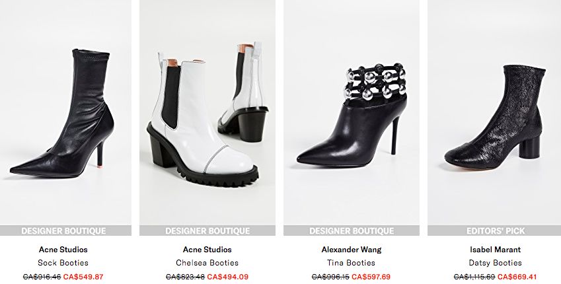Open the Alexander Wang brand link
561x284 pixels.
pos(352,249)
